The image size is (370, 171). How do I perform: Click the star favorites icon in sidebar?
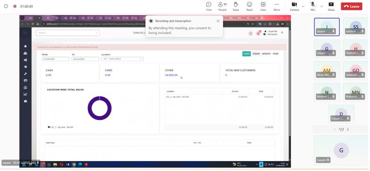coord(25,46)
